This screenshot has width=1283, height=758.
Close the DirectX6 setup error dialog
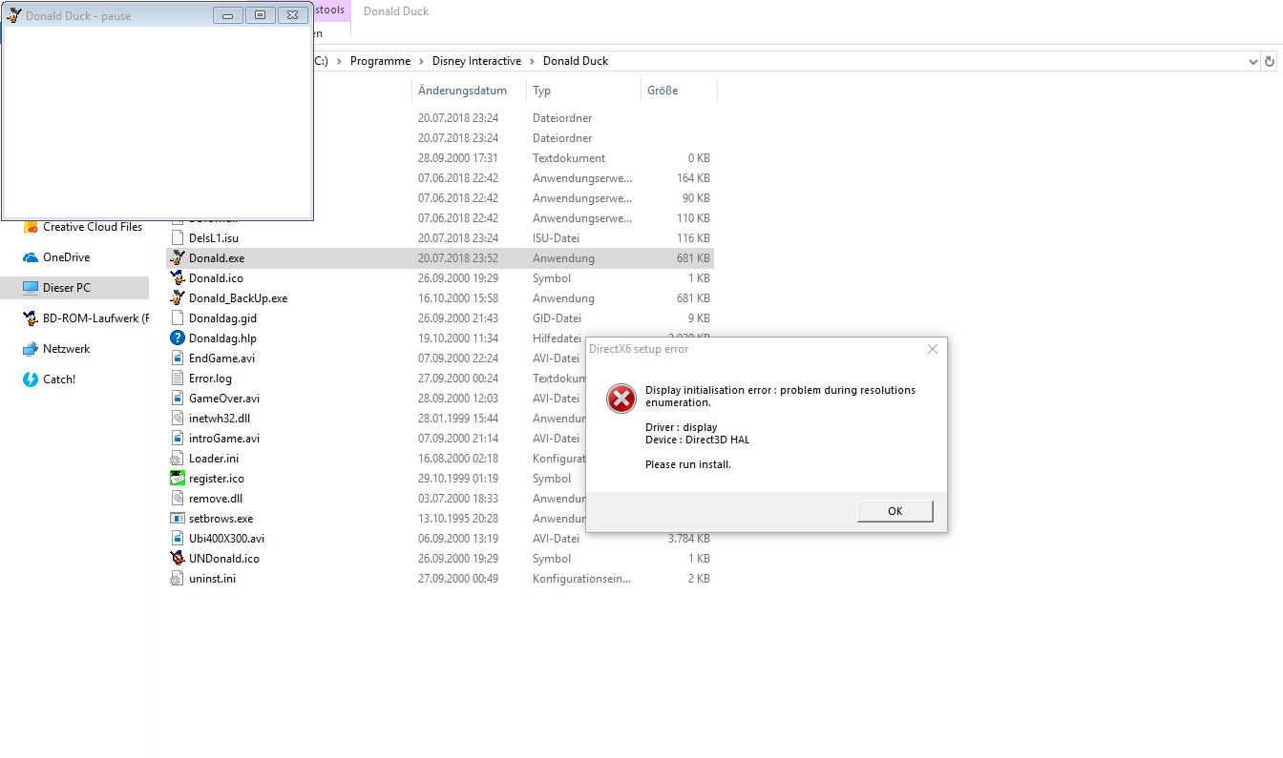pos(933,349)
